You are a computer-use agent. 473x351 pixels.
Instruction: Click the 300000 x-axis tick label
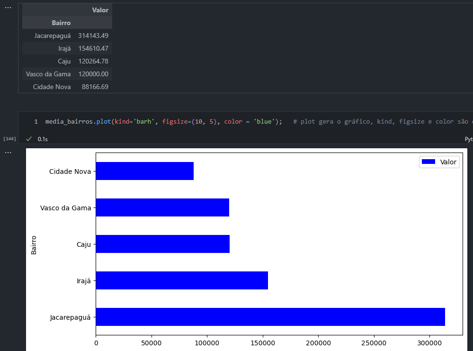(429, 343)
